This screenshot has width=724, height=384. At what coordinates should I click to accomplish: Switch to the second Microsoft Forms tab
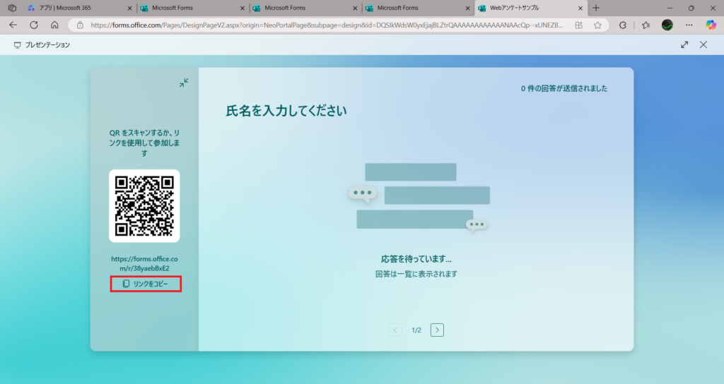pos(305,8)
